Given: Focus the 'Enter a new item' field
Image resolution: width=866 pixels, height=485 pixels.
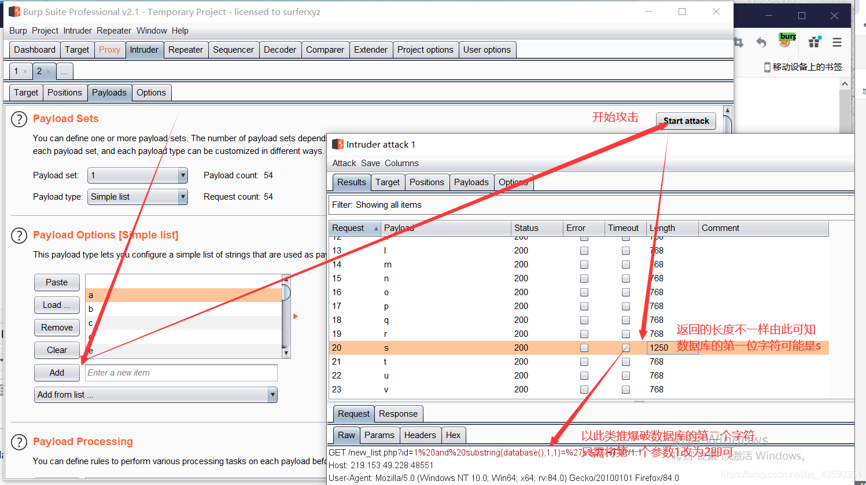Looking at the screenshot, I should (x=181, y=373).
